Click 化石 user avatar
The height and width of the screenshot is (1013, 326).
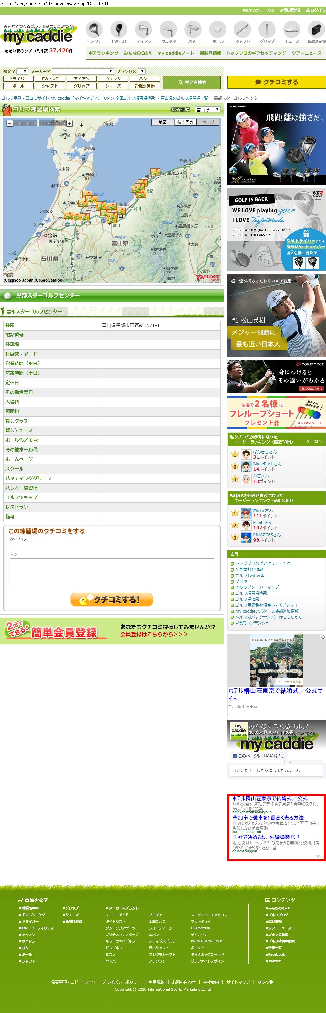(246, 479)
